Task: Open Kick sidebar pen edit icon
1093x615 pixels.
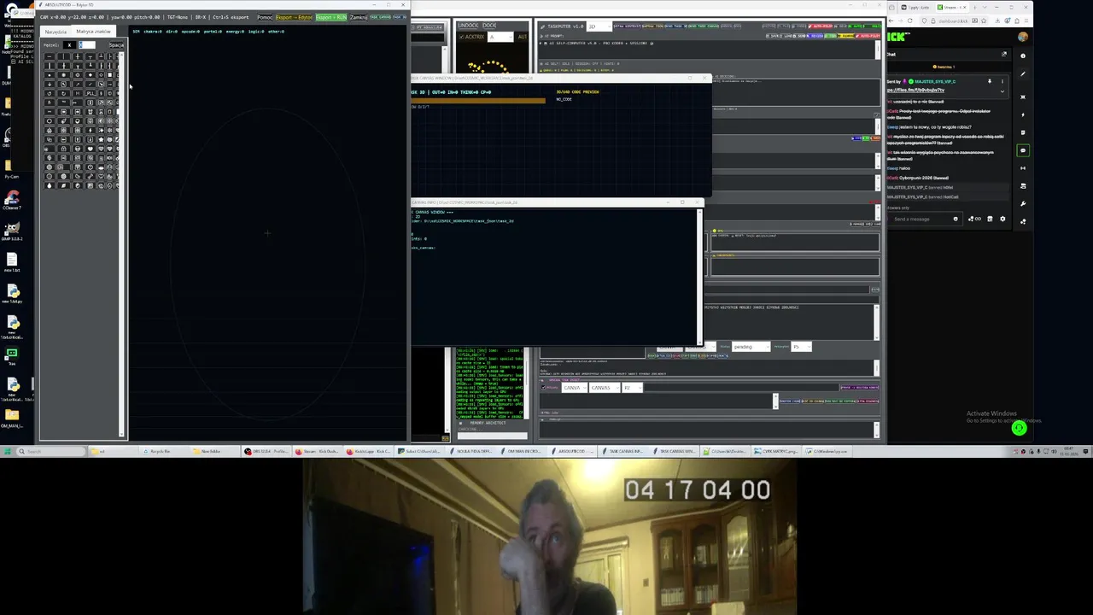Action: (1023, 74)
